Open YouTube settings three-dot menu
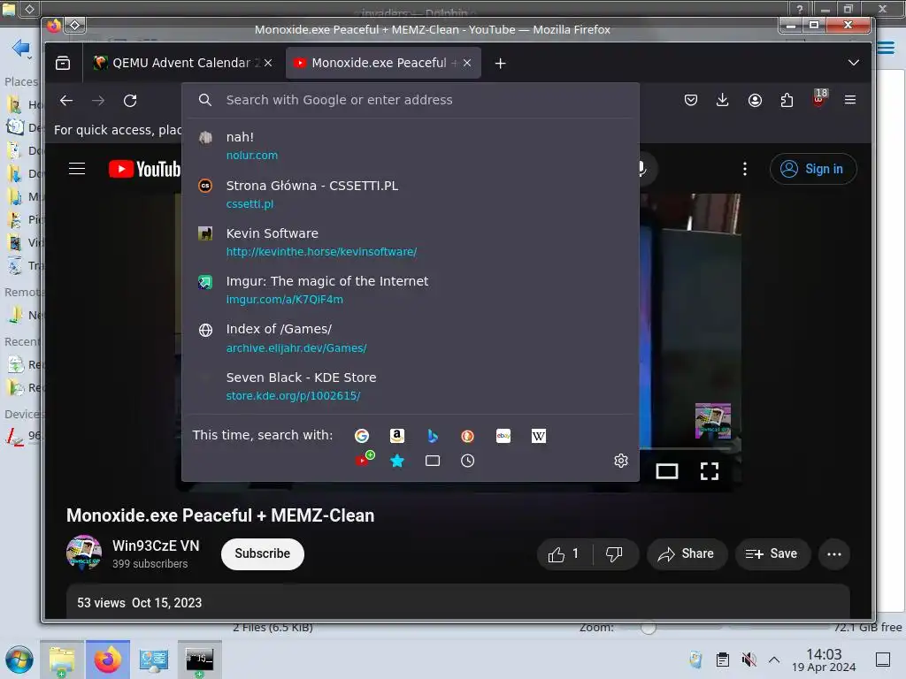This screenshot has width=906, height=679. (x=745, y=169)
